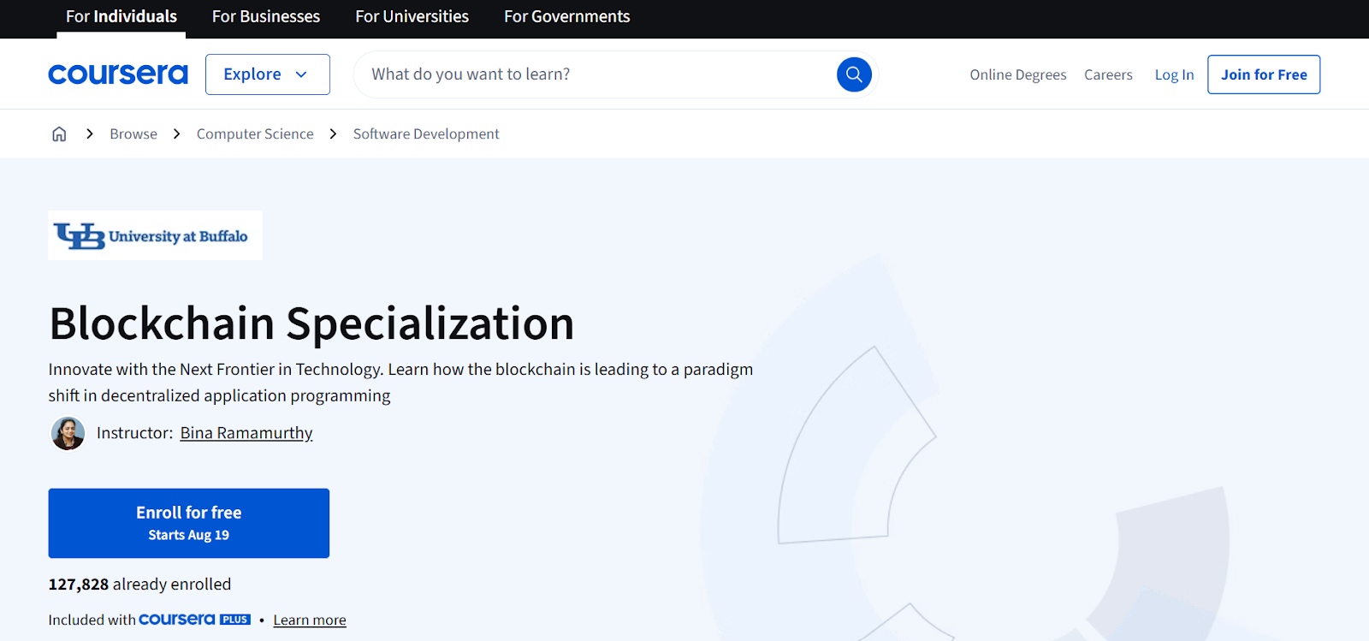Go to the home icon in breadcrumbs
Viewport: 1369px width, 641px height.
[x=59, y=134]
